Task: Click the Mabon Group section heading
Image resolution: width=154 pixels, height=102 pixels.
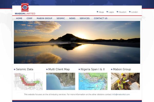Action: point(122,69)
